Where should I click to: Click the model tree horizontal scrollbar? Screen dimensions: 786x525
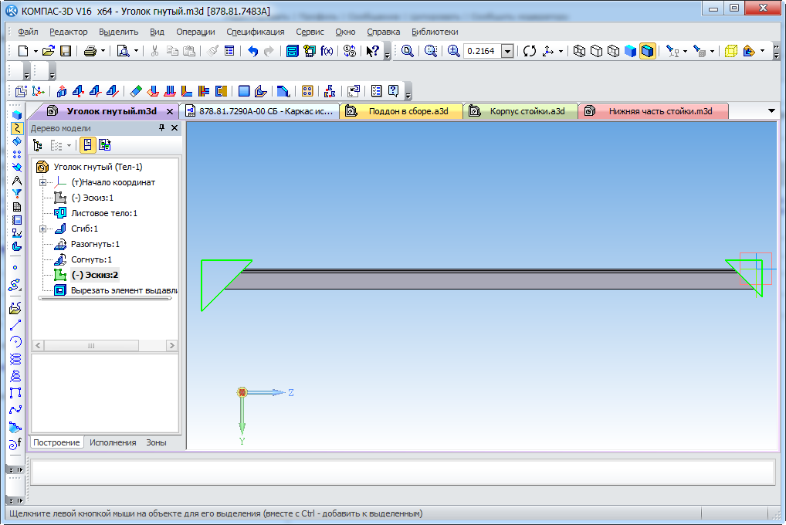click(x=91, y=346)
